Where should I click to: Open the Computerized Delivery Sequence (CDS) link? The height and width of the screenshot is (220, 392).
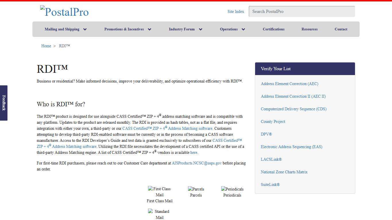point(294,109)
